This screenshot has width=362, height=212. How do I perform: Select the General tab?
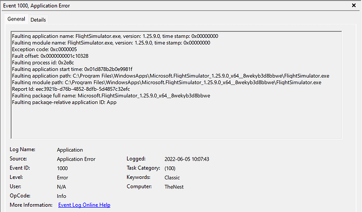click(16, 19)
